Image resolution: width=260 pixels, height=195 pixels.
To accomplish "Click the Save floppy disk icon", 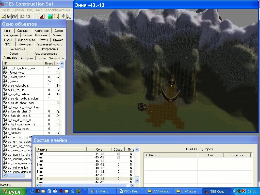I will coord(9,17).
